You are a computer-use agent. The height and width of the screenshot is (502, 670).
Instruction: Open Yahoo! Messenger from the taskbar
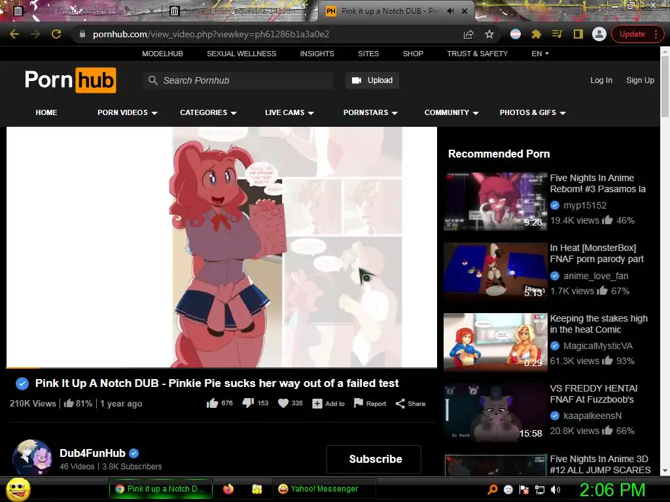(324, 489)
